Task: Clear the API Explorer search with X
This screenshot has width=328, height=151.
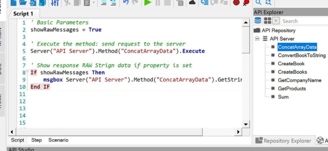Action: (x=276, y=21)
